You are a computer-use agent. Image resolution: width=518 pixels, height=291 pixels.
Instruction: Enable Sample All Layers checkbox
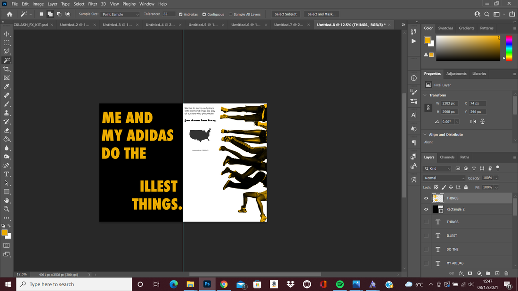point(231,14)
